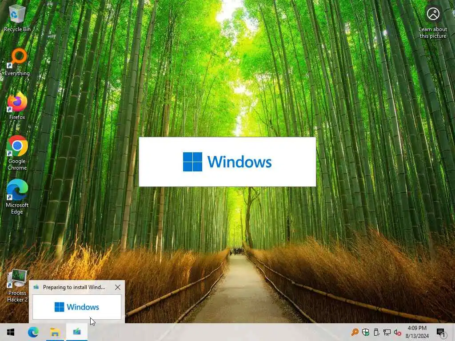Close the Preparing to install preview
The height and width of the screenshot is (341, 455).
pyautogui.click(x=117, y=287)
